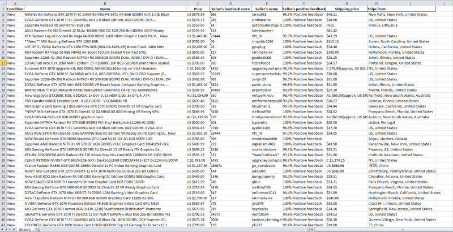Select column D header
The width and height of the screenshot is (453, 232).
230,3
